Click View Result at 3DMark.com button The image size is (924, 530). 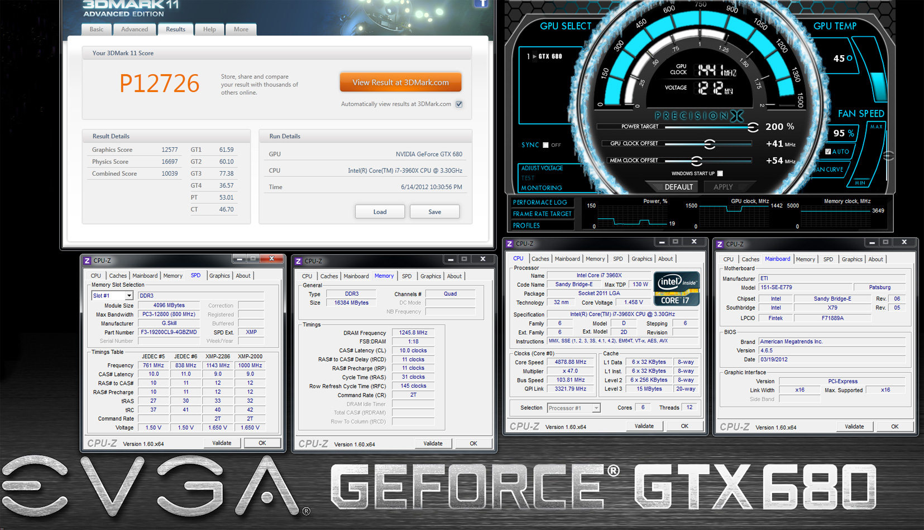click(400, 83)
